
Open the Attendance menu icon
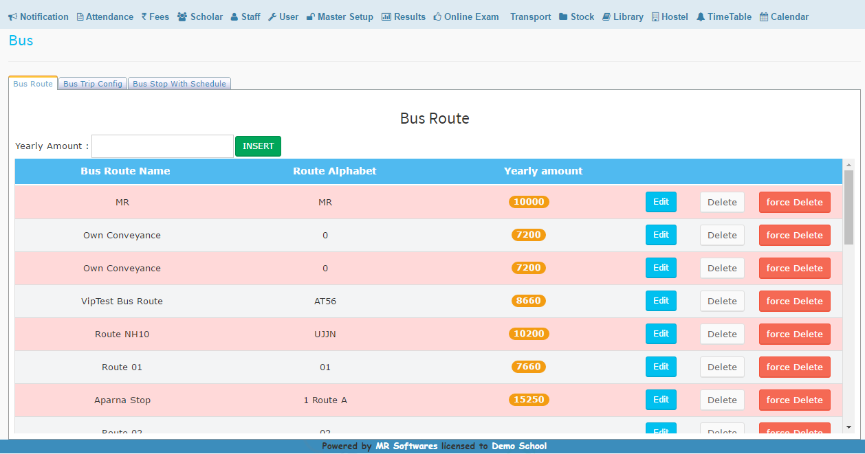80,17
